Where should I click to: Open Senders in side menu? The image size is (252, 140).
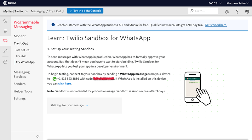pyautogui.click(x=20, y=84)
